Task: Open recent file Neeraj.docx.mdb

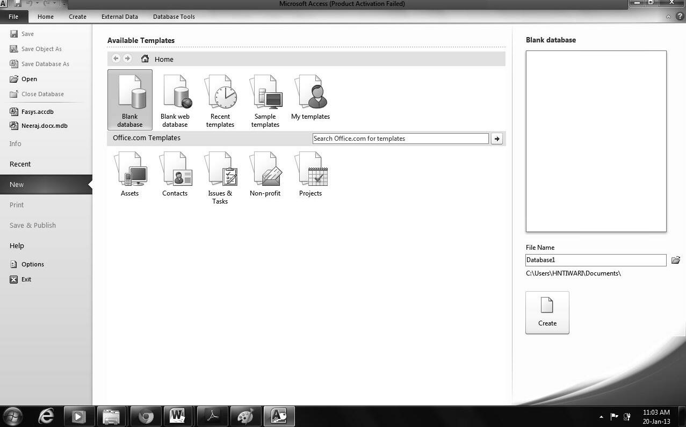Action: 39,126
